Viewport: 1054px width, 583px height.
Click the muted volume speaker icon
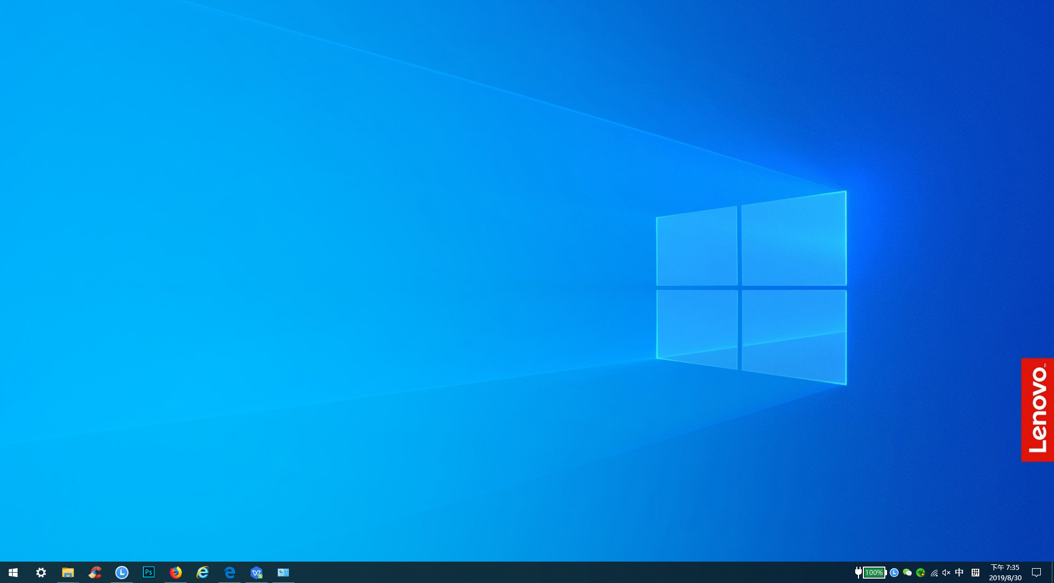[946, 573]
